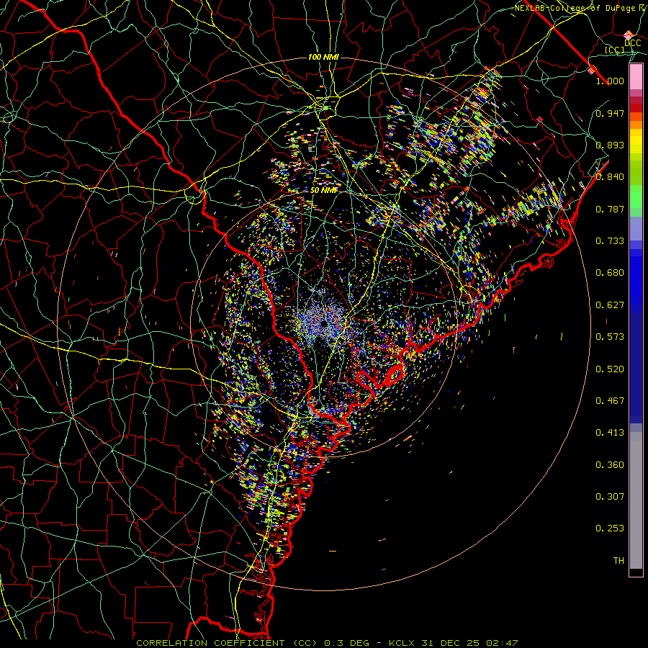Click the 0.680 legend value
Image resolution: width=648 pixels, height=648 pixels.
click(610, 273)
